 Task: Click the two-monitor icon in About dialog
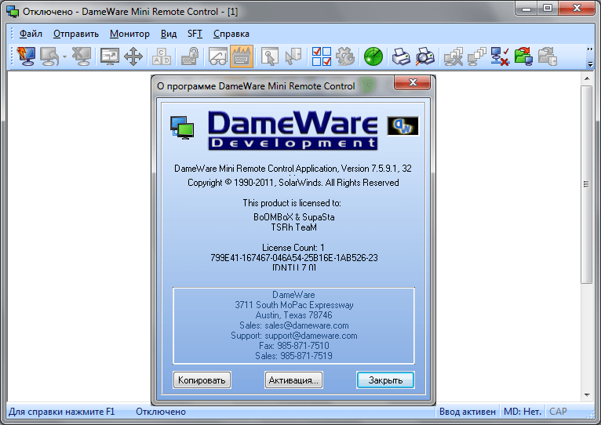183,128
